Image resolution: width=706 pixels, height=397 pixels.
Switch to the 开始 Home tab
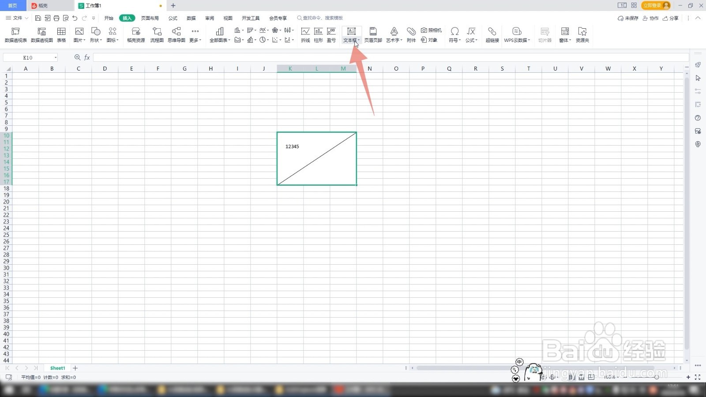pyautogui.click(x=109, y=18)
